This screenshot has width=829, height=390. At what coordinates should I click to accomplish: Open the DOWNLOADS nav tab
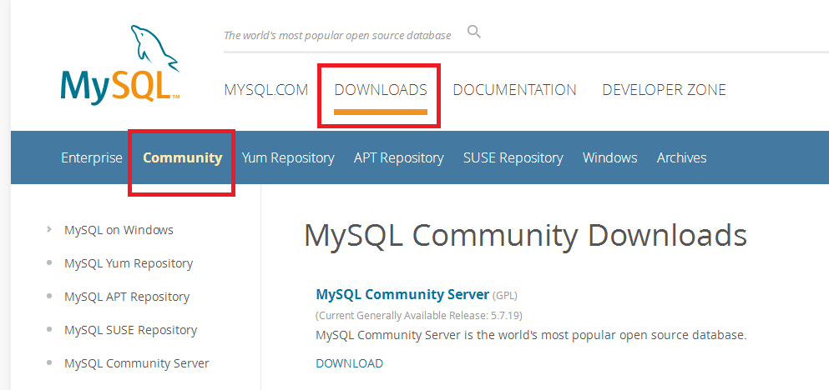381,90
